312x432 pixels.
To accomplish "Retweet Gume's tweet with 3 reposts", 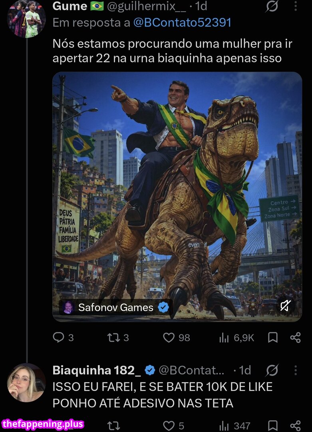I will [x=118, y=338].
